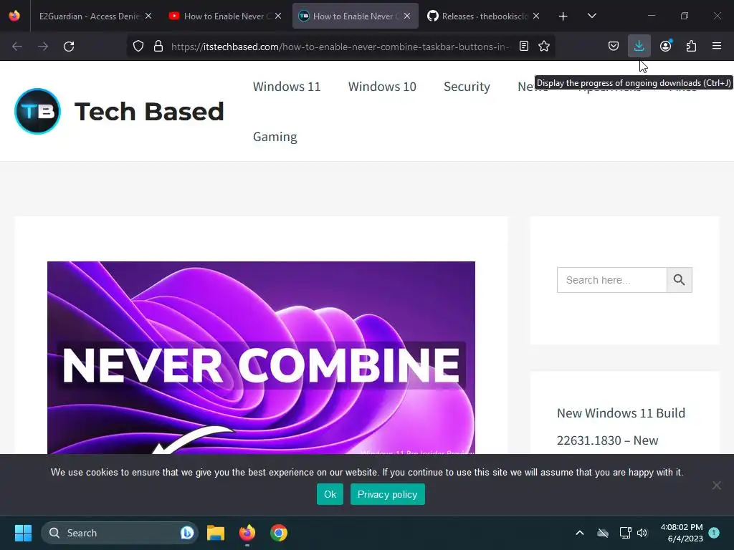
Task: Bookmark this page with the star icon
Action: 543,46
